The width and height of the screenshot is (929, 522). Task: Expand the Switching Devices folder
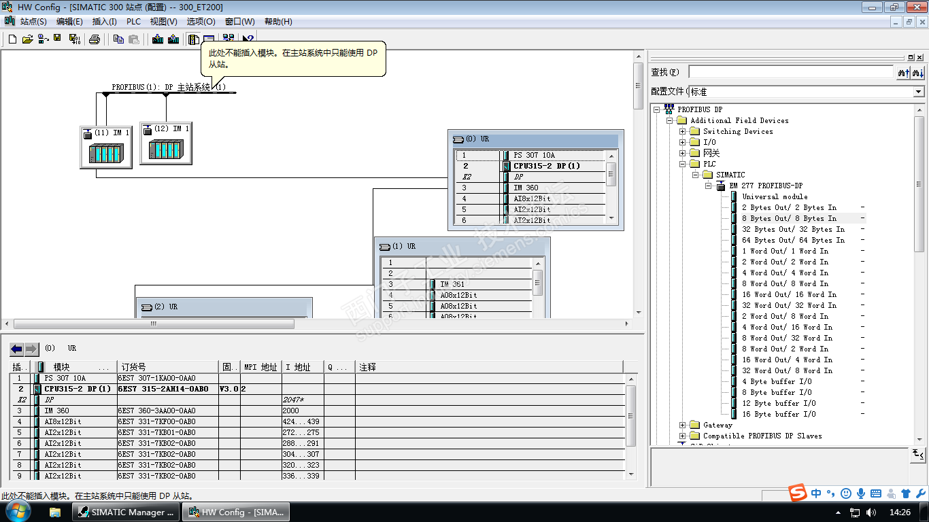pos(683,131)
